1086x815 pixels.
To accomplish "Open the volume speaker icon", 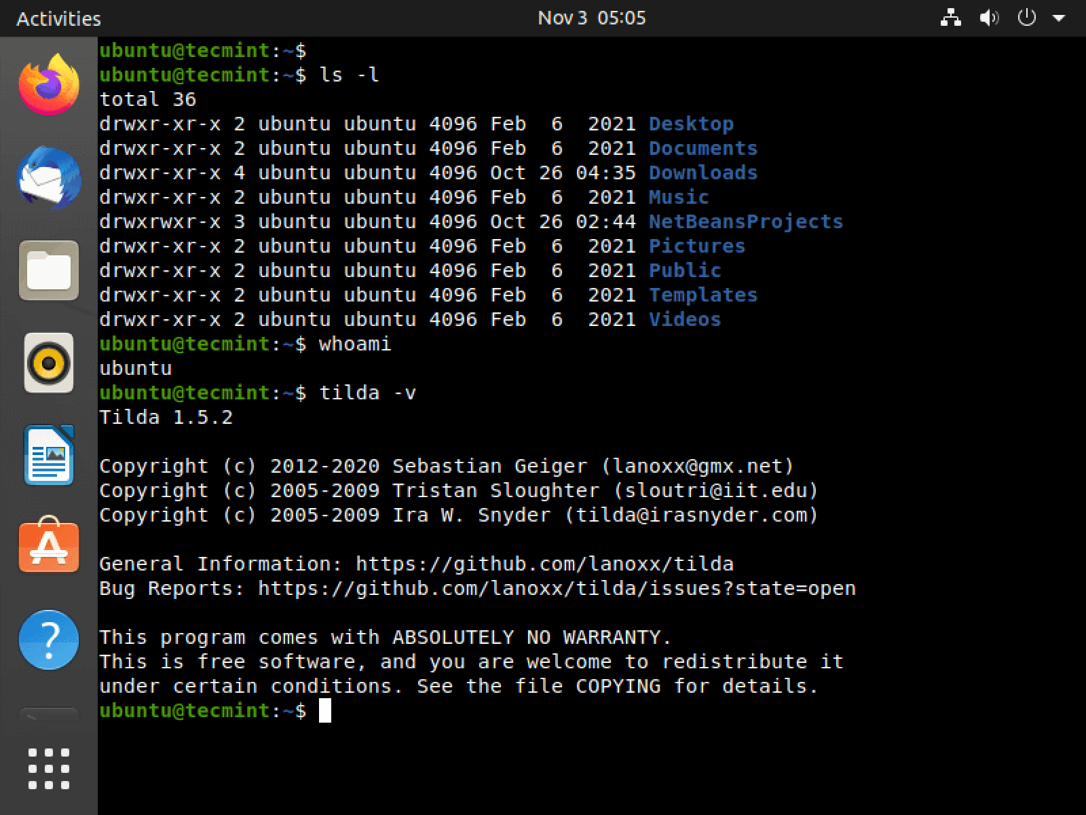I will pyautogui.click(x=989, y=18).
